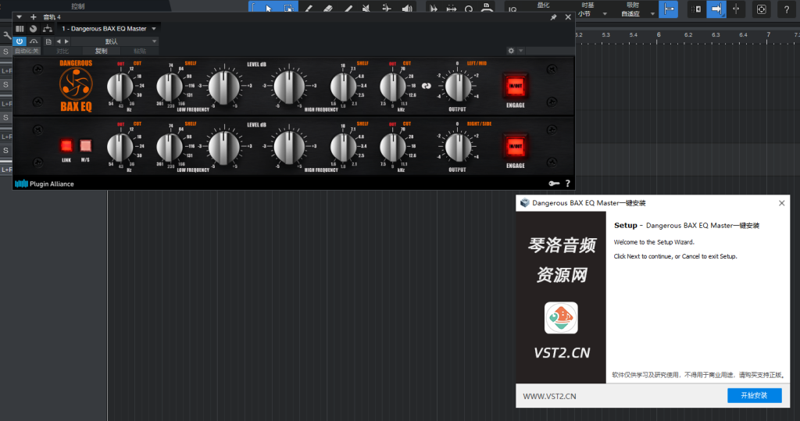Viewport: 800px width, 421px height.
Task: Click the 音轨 4 title text
Action: tap(52, 17)
